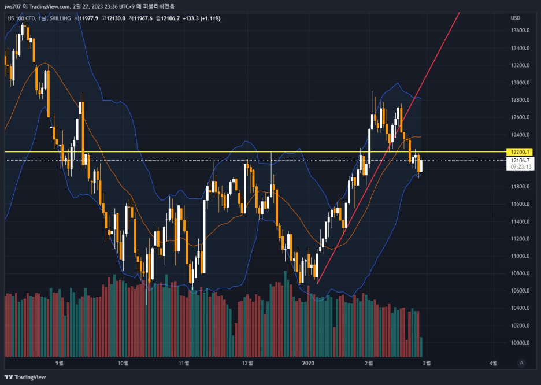Click the jws707 username in header

[12, 6]
